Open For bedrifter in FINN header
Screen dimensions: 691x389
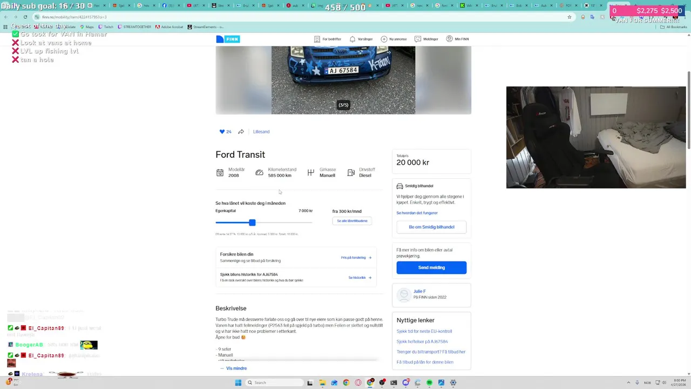328,39
